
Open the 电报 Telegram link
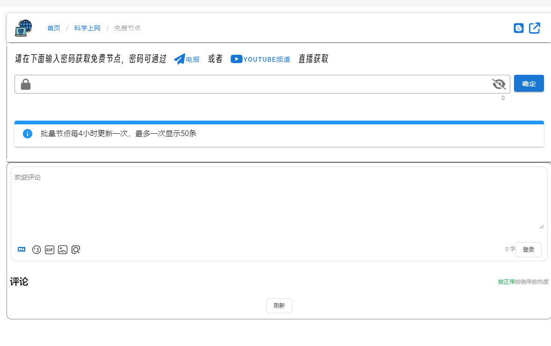pos(187,59)
